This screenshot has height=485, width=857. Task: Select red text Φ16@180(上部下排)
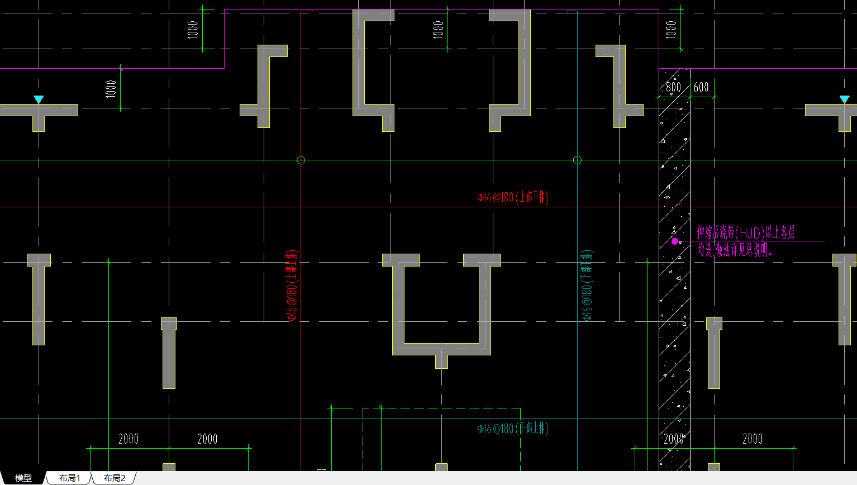pos(513,197)
